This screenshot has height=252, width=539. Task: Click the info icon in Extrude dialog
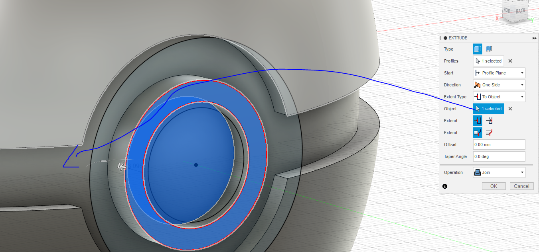[445, 186]
